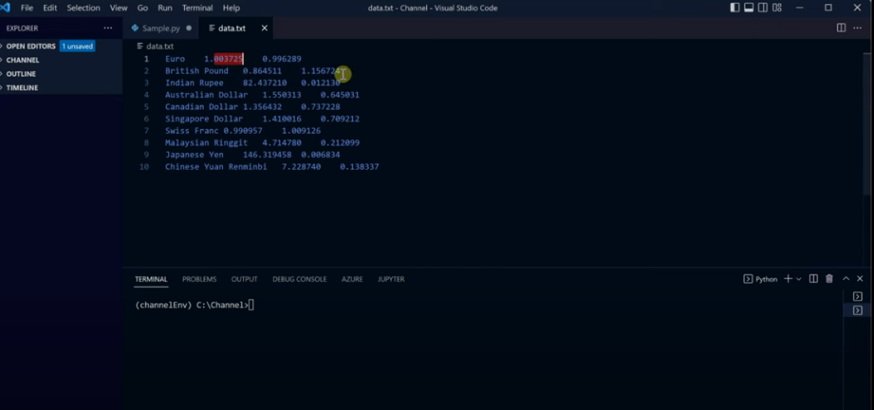Split the editor to the right
This screenshot has width=874, height=410.
841,27
